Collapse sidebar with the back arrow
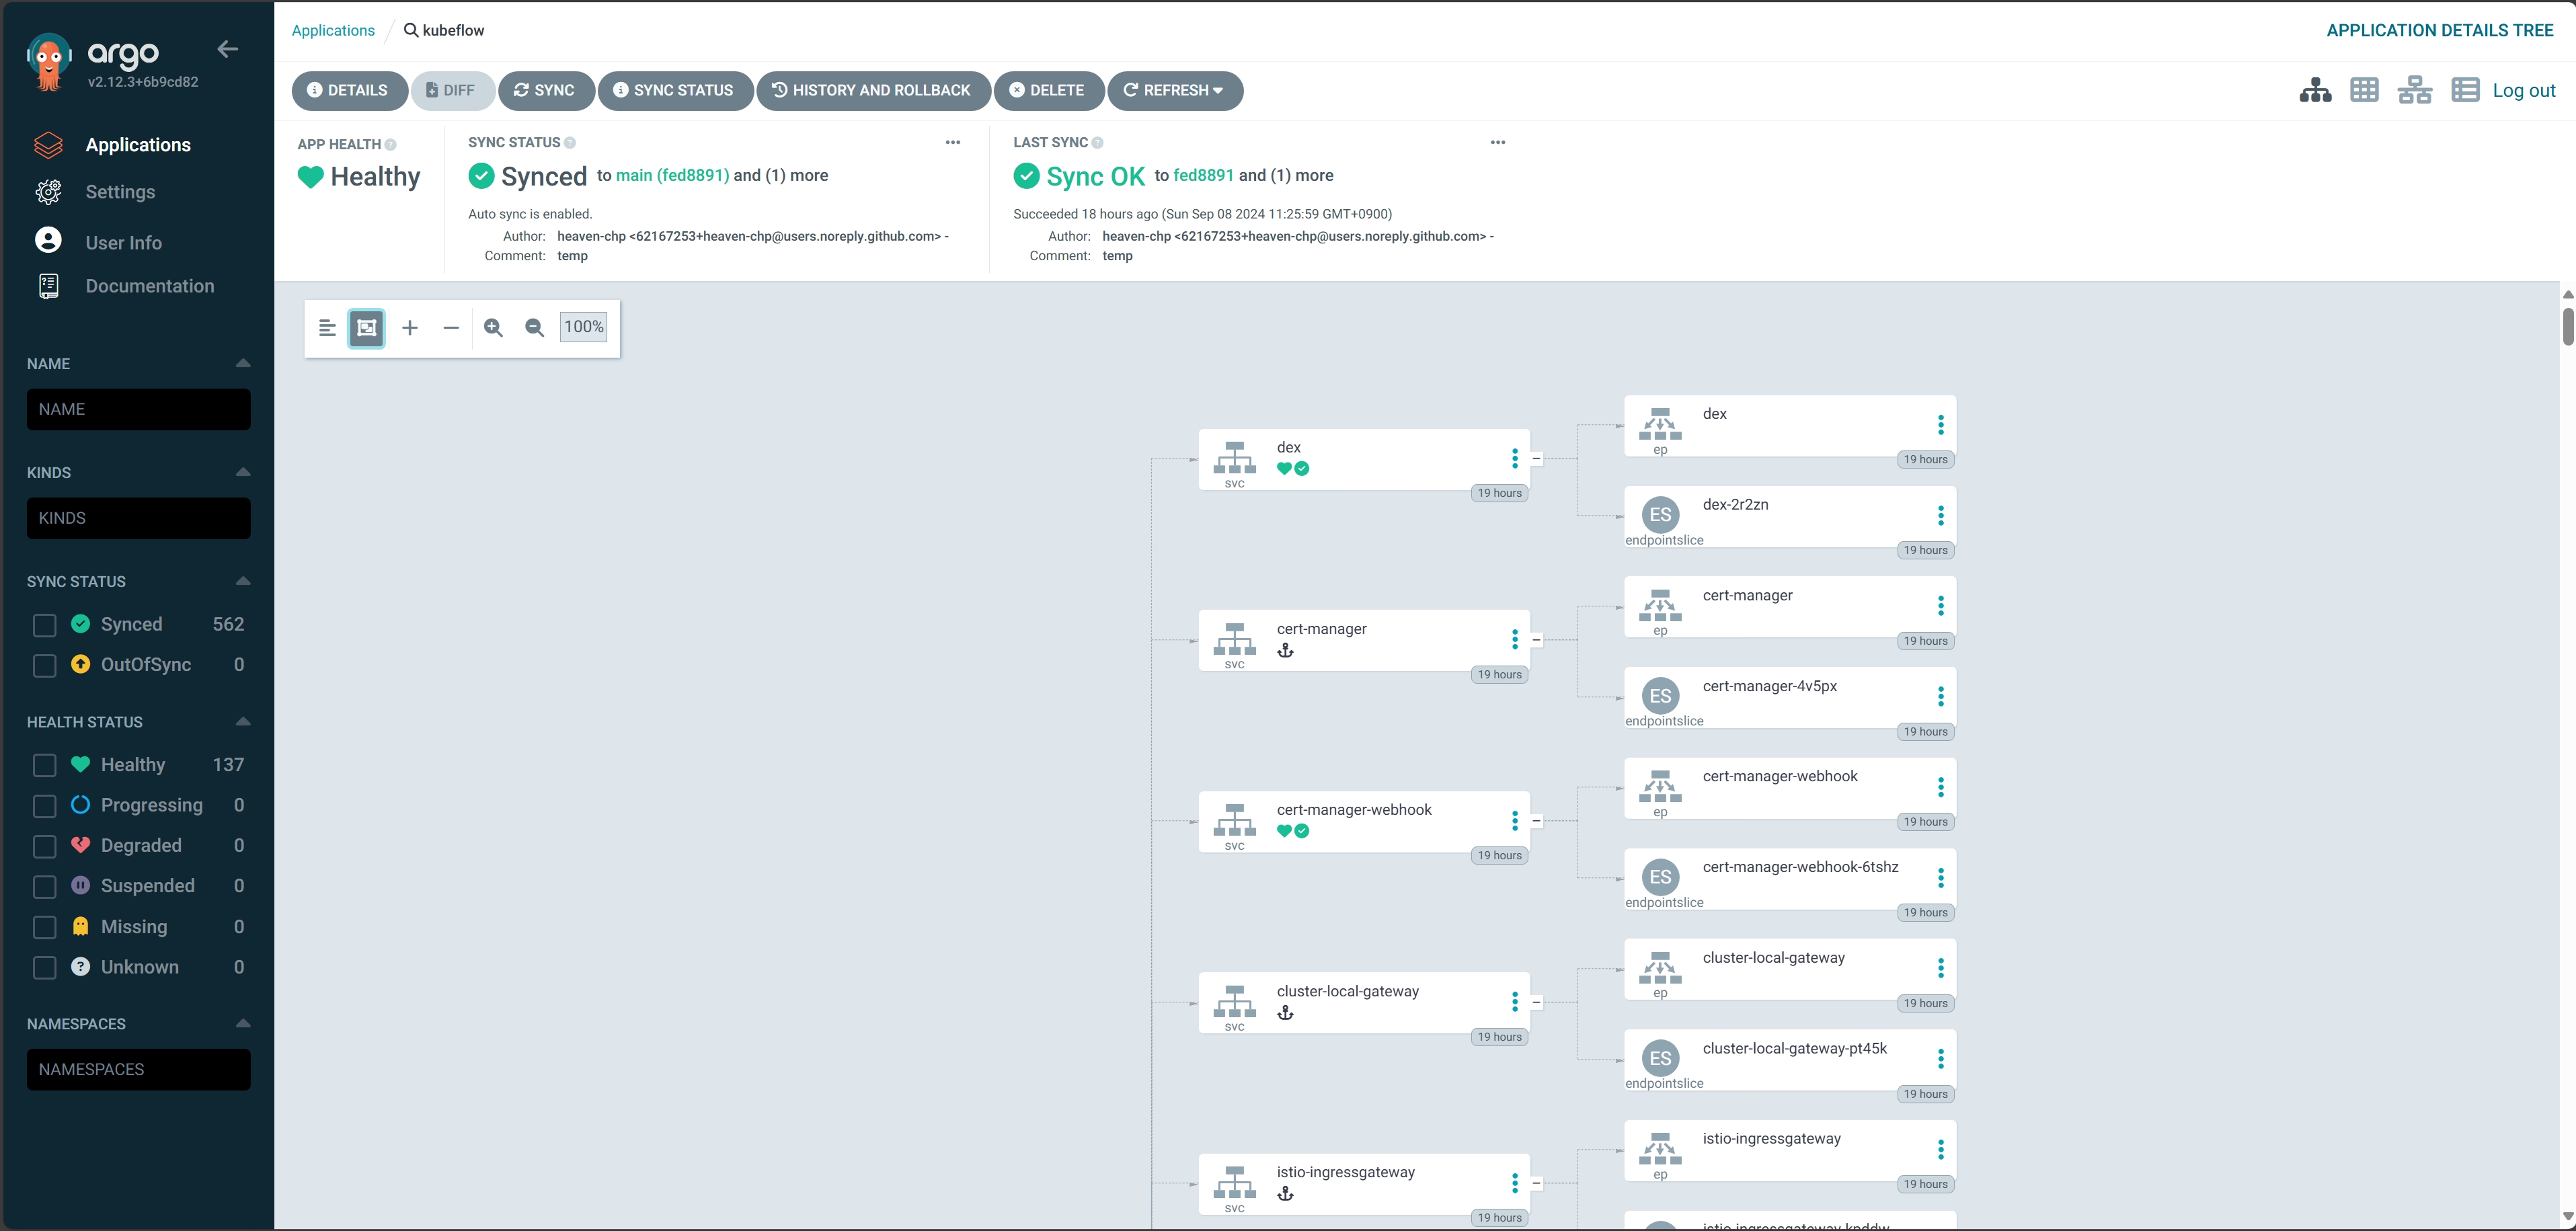 (x=228, y=49)
